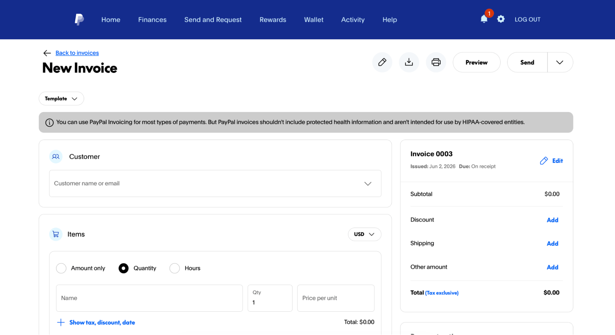Open the Help menu item
Image resolution: width=615 pixels, height=335 pixels.
(389, 19)
